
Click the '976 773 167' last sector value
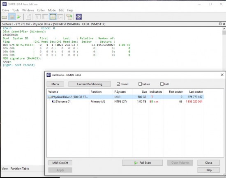click(195, 97)
